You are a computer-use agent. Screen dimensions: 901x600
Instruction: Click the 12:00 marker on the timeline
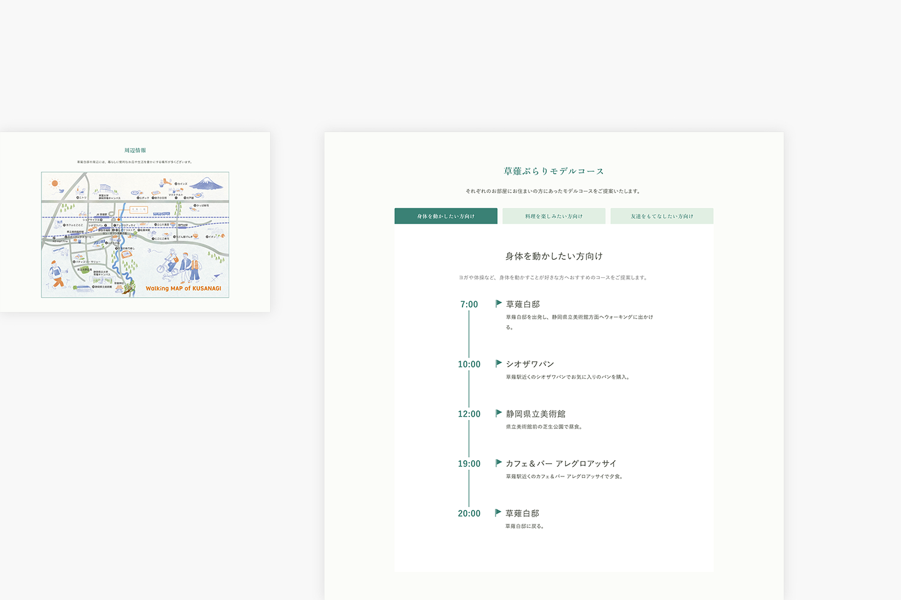pyautogui.click(x=469, y=413)
